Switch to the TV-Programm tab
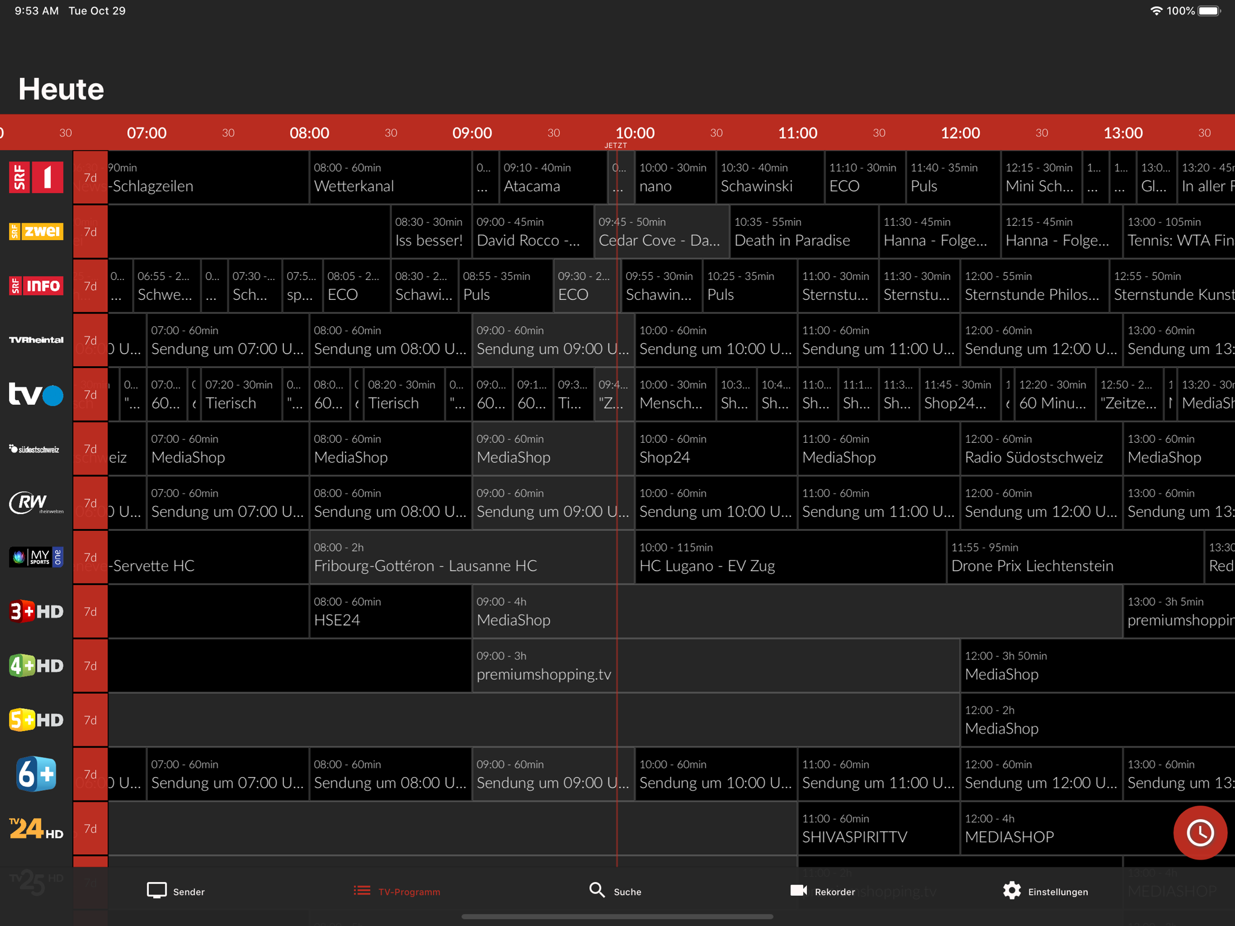The image size is (1235, 926). tap(397, 891)
